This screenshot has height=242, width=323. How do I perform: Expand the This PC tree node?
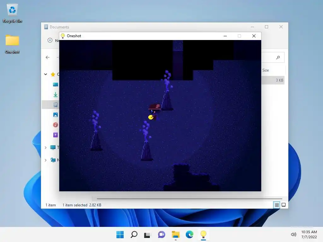(x=46, y=147)
